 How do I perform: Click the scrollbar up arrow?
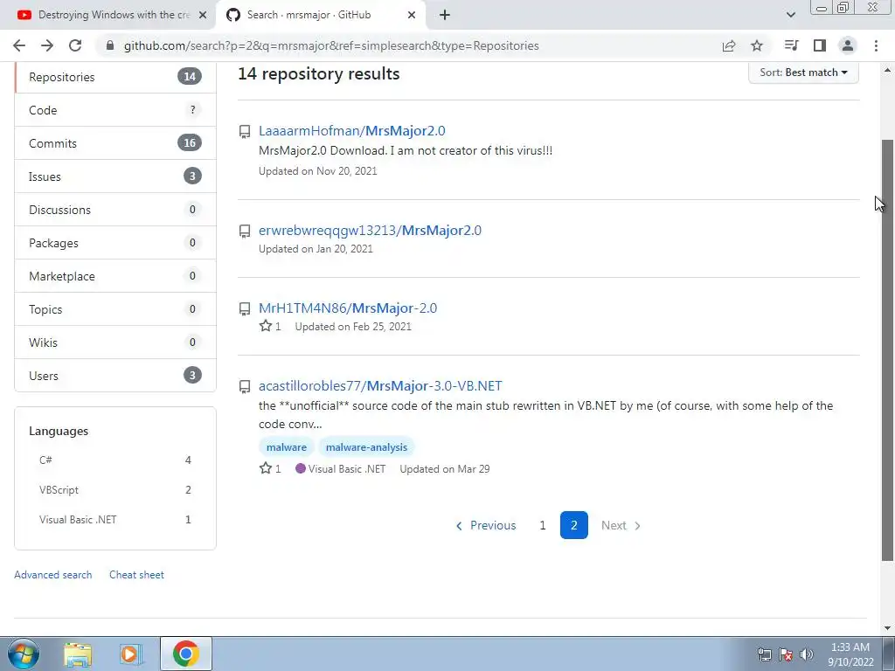click(888, 71)
